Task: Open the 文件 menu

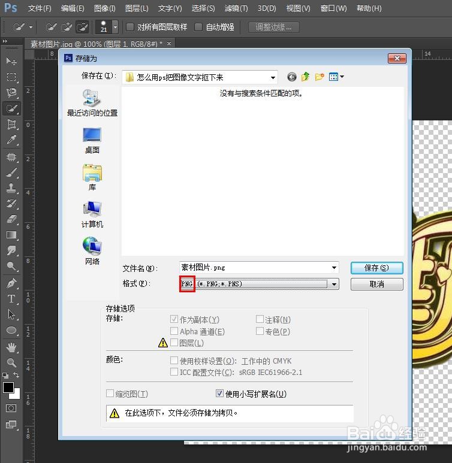Action: 40,8
